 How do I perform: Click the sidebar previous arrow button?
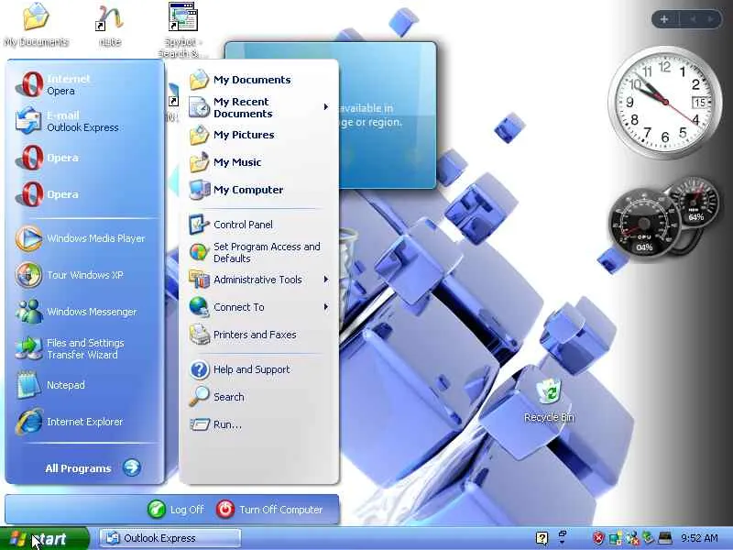(693, 19)
